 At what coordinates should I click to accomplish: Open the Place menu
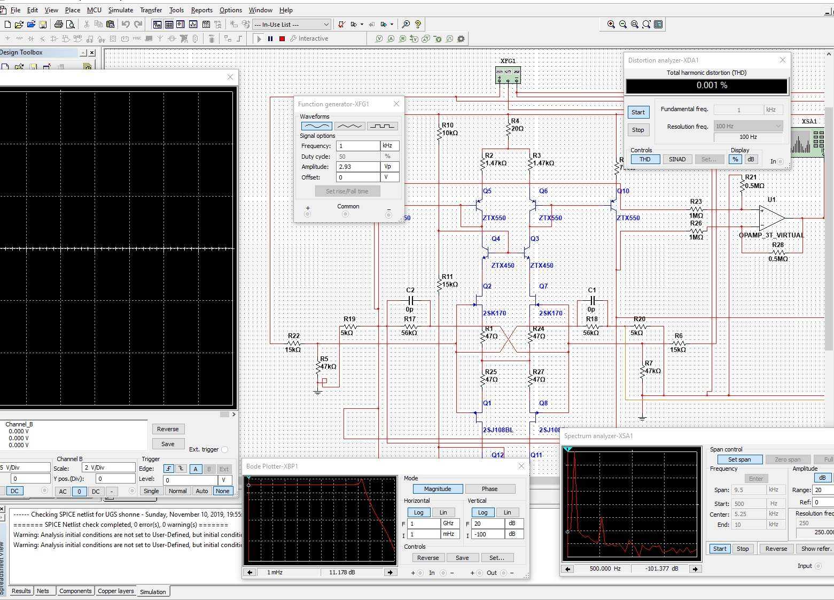point(73,10)
